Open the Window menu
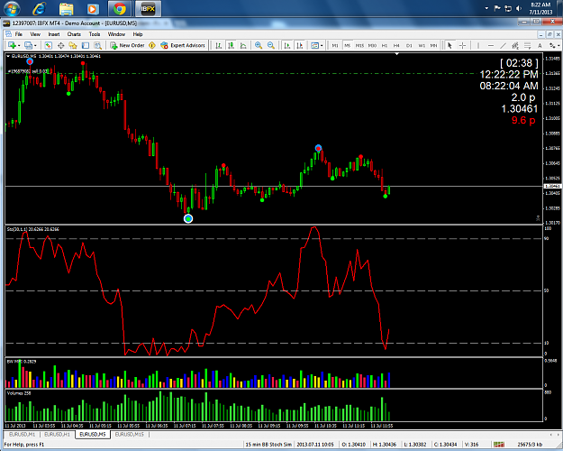 click(x=116, y=34)
